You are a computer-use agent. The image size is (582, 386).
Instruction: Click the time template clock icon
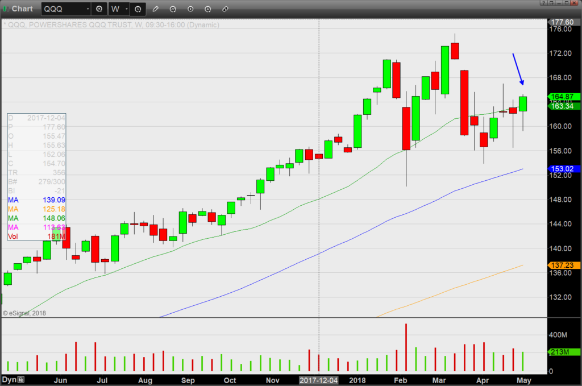coord(138,9)
